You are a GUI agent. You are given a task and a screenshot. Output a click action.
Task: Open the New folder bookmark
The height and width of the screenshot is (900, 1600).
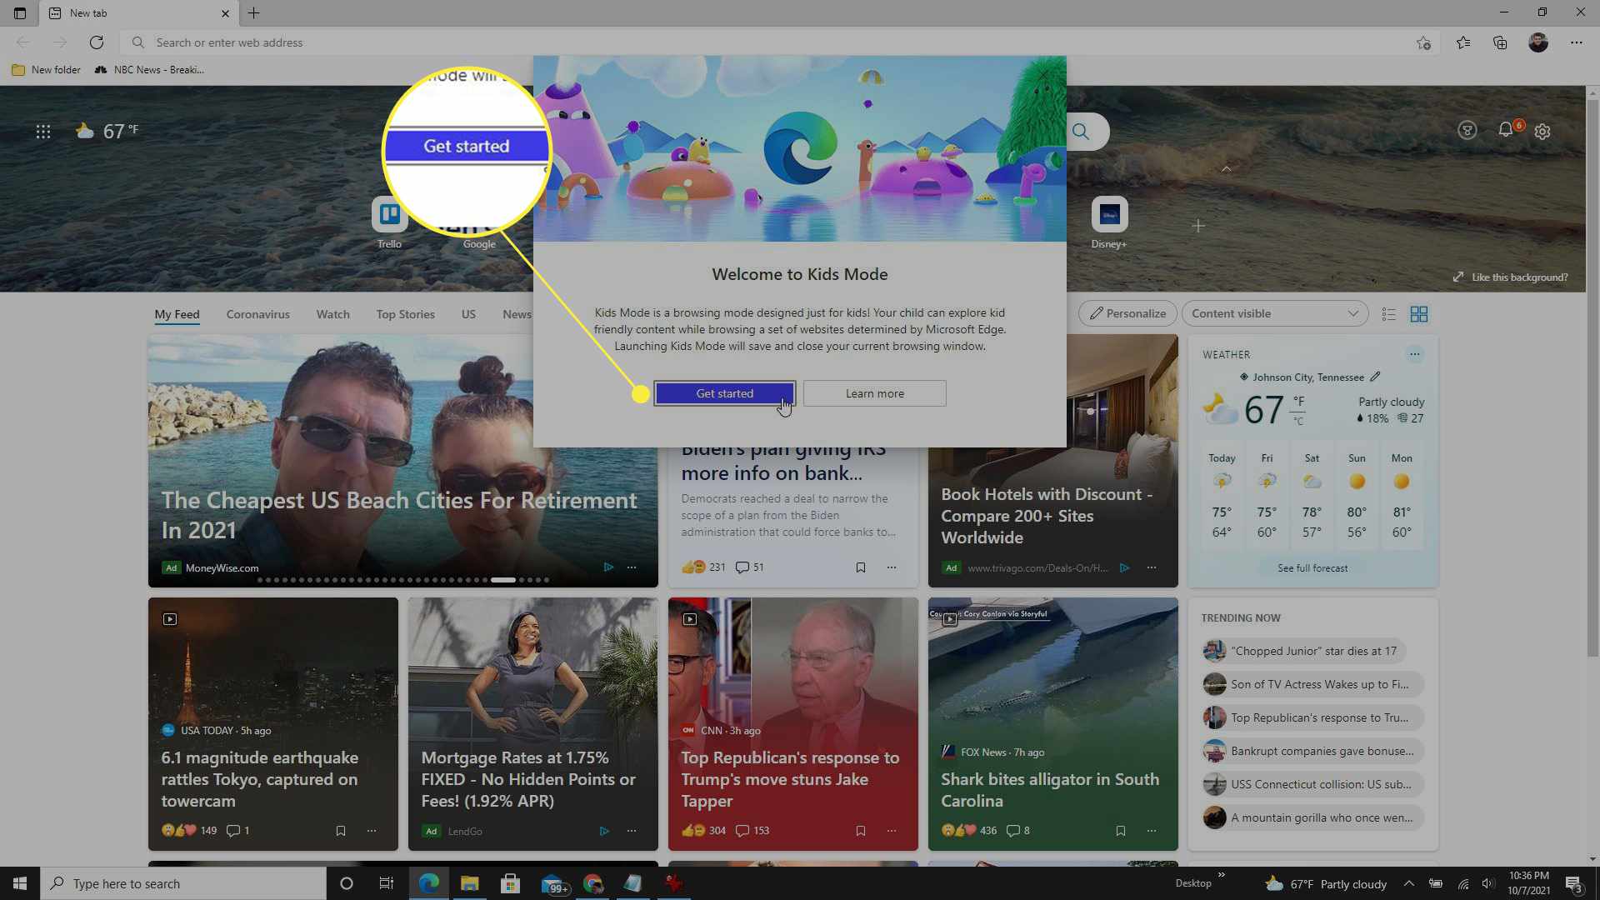coord(47,70)
